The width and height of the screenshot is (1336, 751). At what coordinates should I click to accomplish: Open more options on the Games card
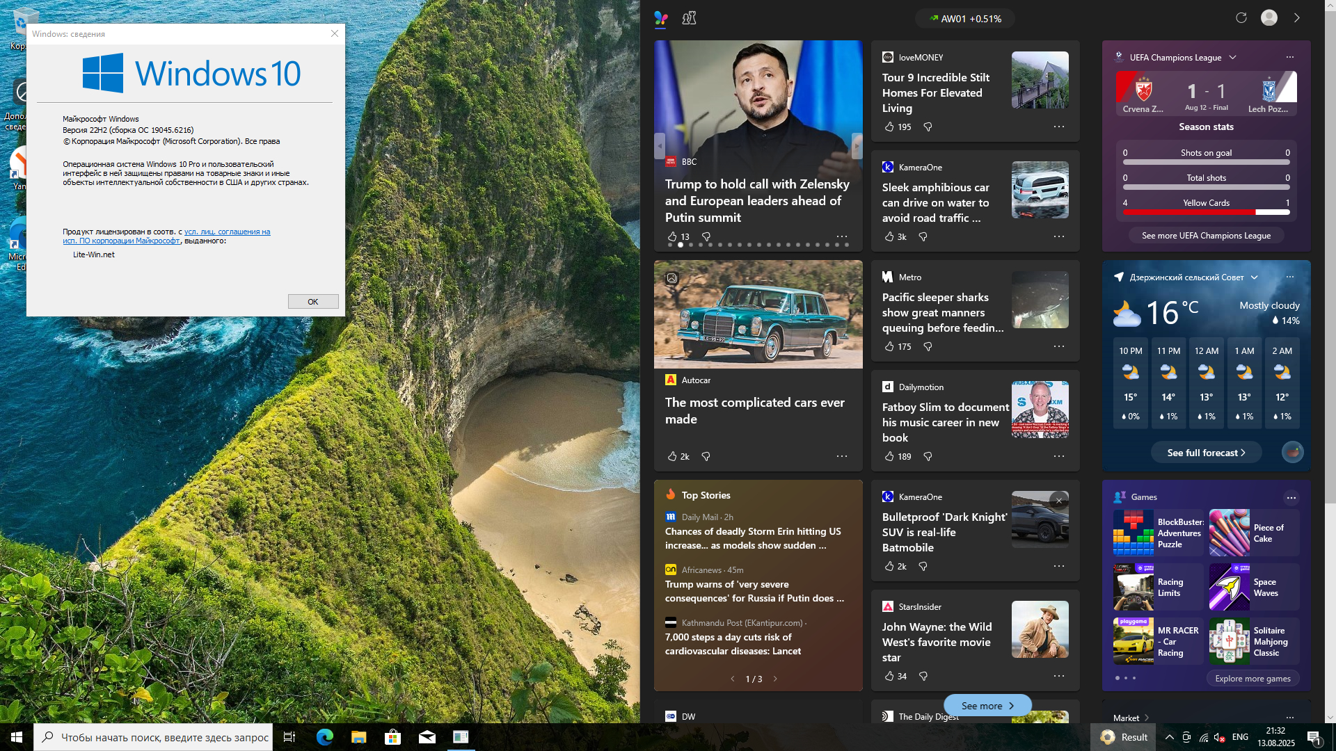point(1291,497)
